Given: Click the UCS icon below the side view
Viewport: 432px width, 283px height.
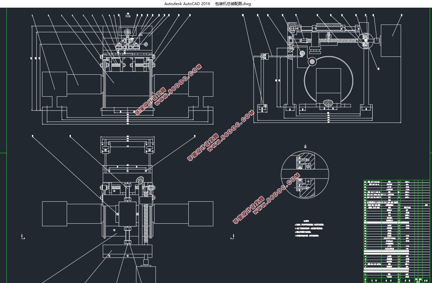Looking at the screenshot, I should [x=232, y=236].
